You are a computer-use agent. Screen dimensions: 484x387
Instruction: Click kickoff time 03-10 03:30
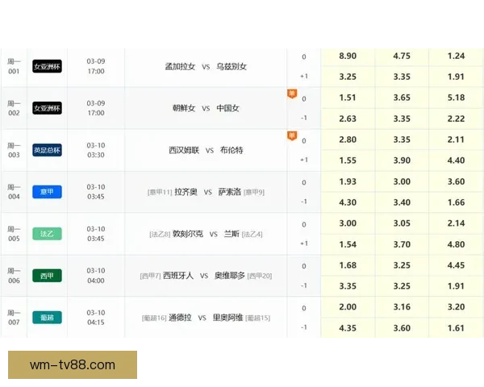(96, 150)
